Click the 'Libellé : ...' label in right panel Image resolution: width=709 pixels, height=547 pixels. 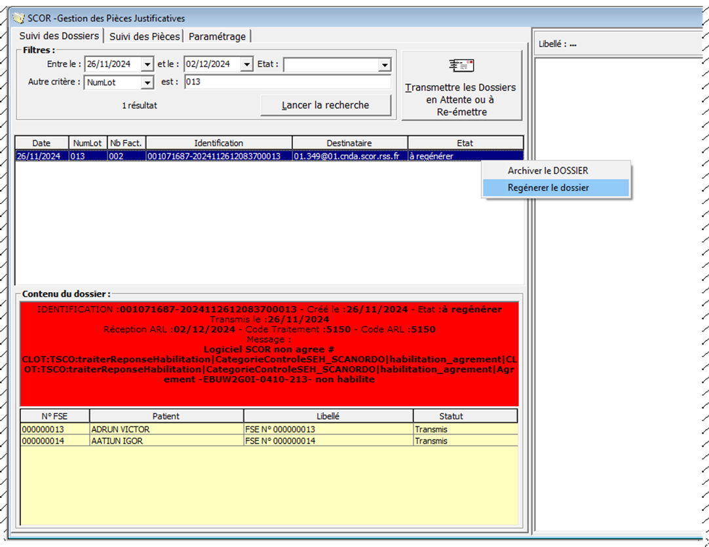pyautogui.click(x=558, y=45)
